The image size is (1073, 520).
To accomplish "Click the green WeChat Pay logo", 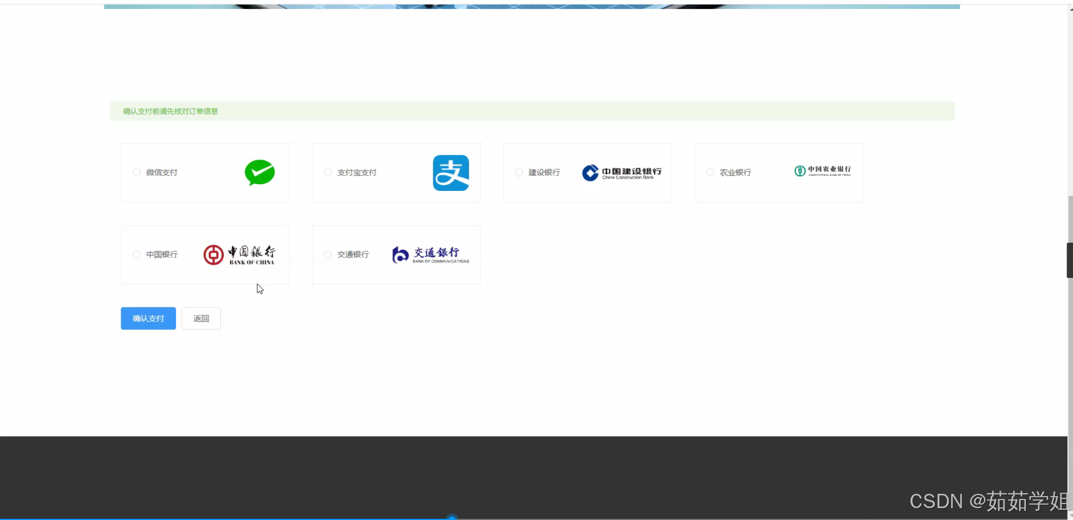I will (260, 173).
